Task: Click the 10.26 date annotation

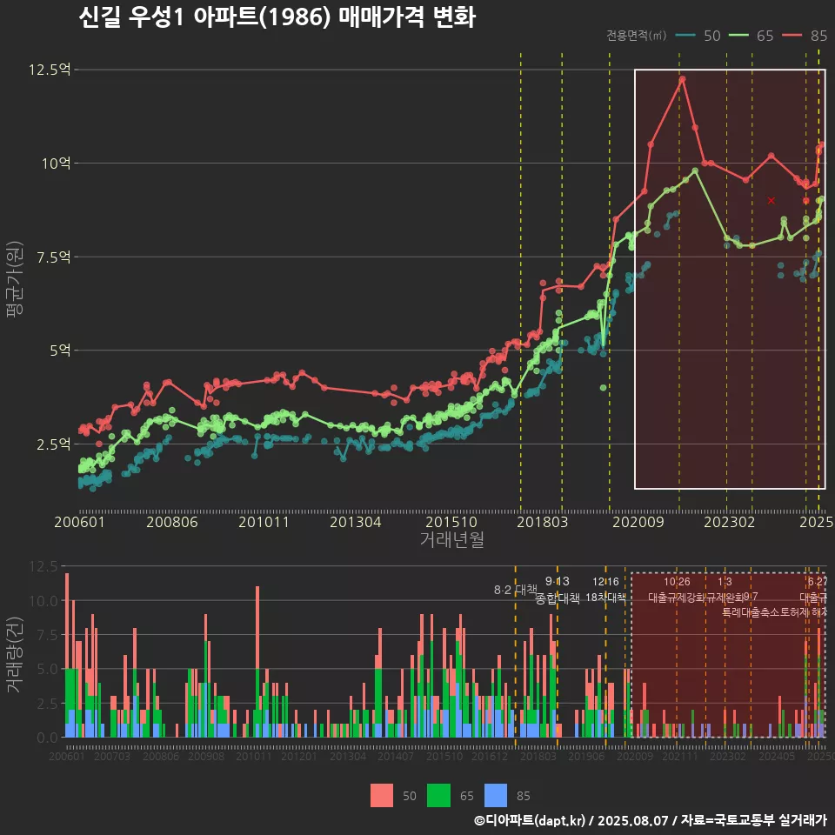Action: click(677, 582)
